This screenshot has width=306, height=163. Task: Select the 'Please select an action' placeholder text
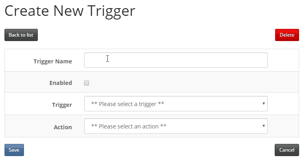tap(129, 126)
